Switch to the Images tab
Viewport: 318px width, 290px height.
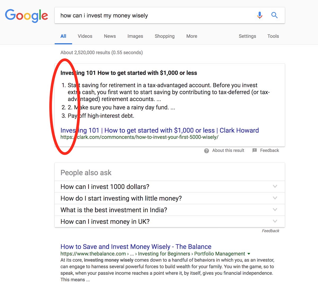pyautogui.click(x=135, y=36)
